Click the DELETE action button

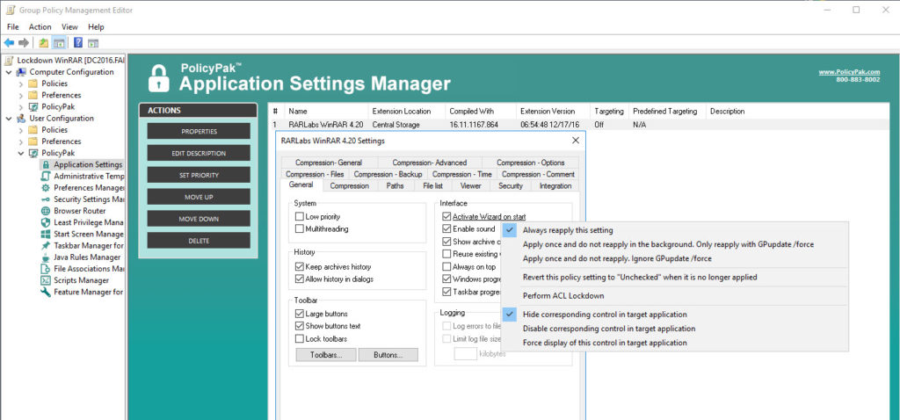pyautogui.click(x=199, y=241)
